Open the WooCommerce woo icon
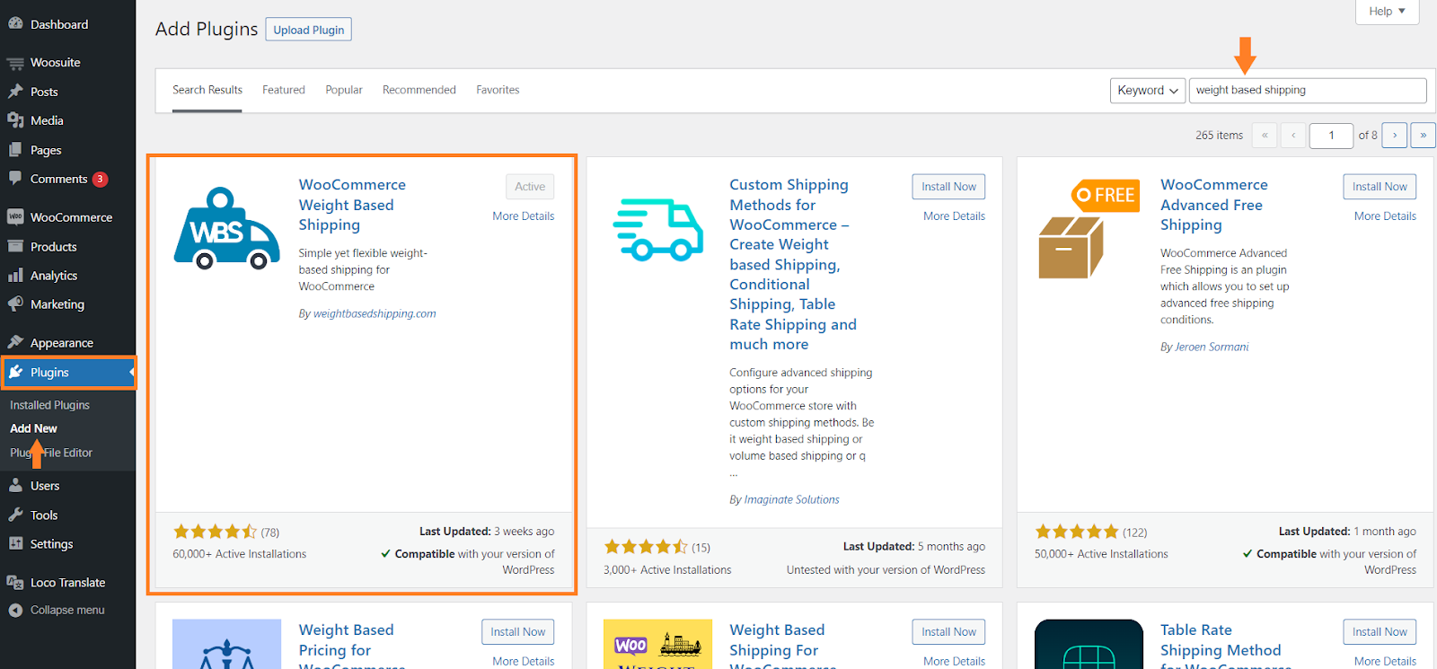Screen dimensions: 1437x669 (15, 217)
